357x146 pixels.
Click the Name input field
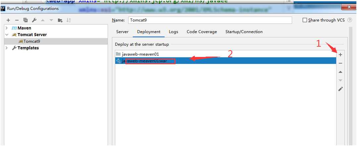coord(210,20)
